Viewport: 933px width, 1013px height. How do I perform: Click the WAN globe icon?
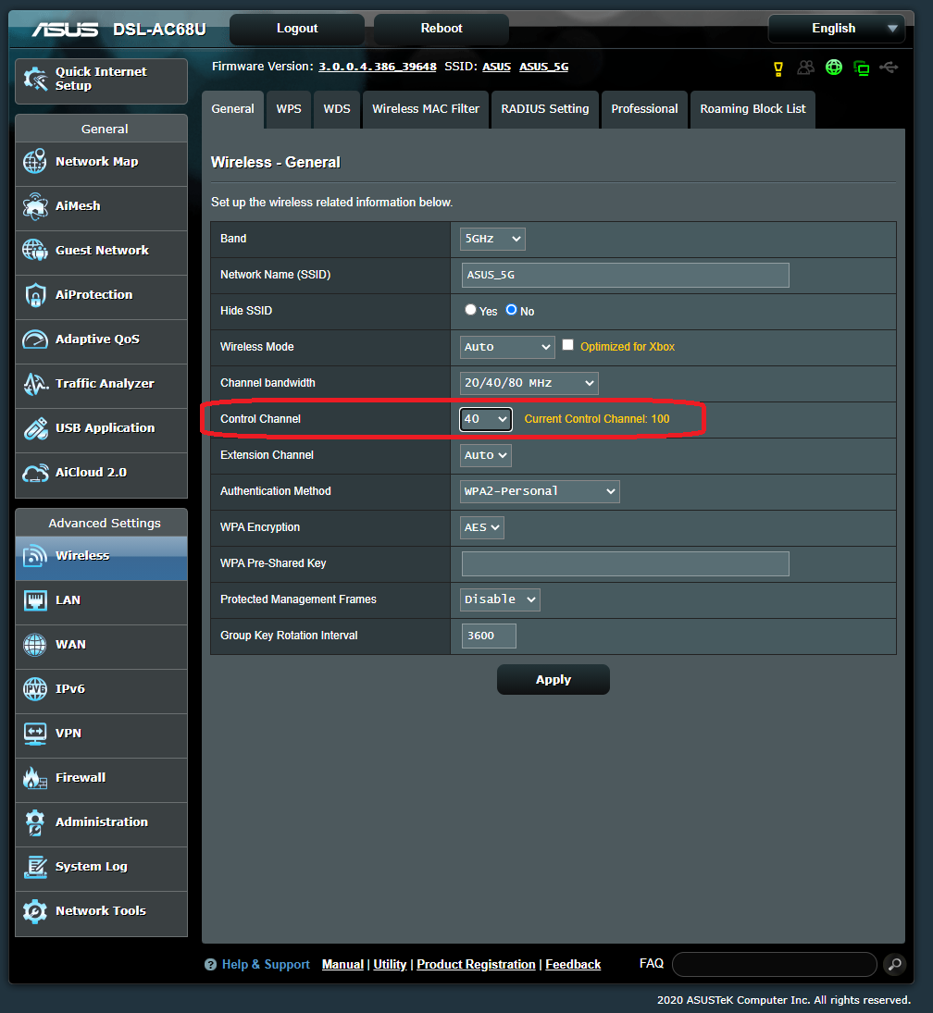tap(35, 645)
